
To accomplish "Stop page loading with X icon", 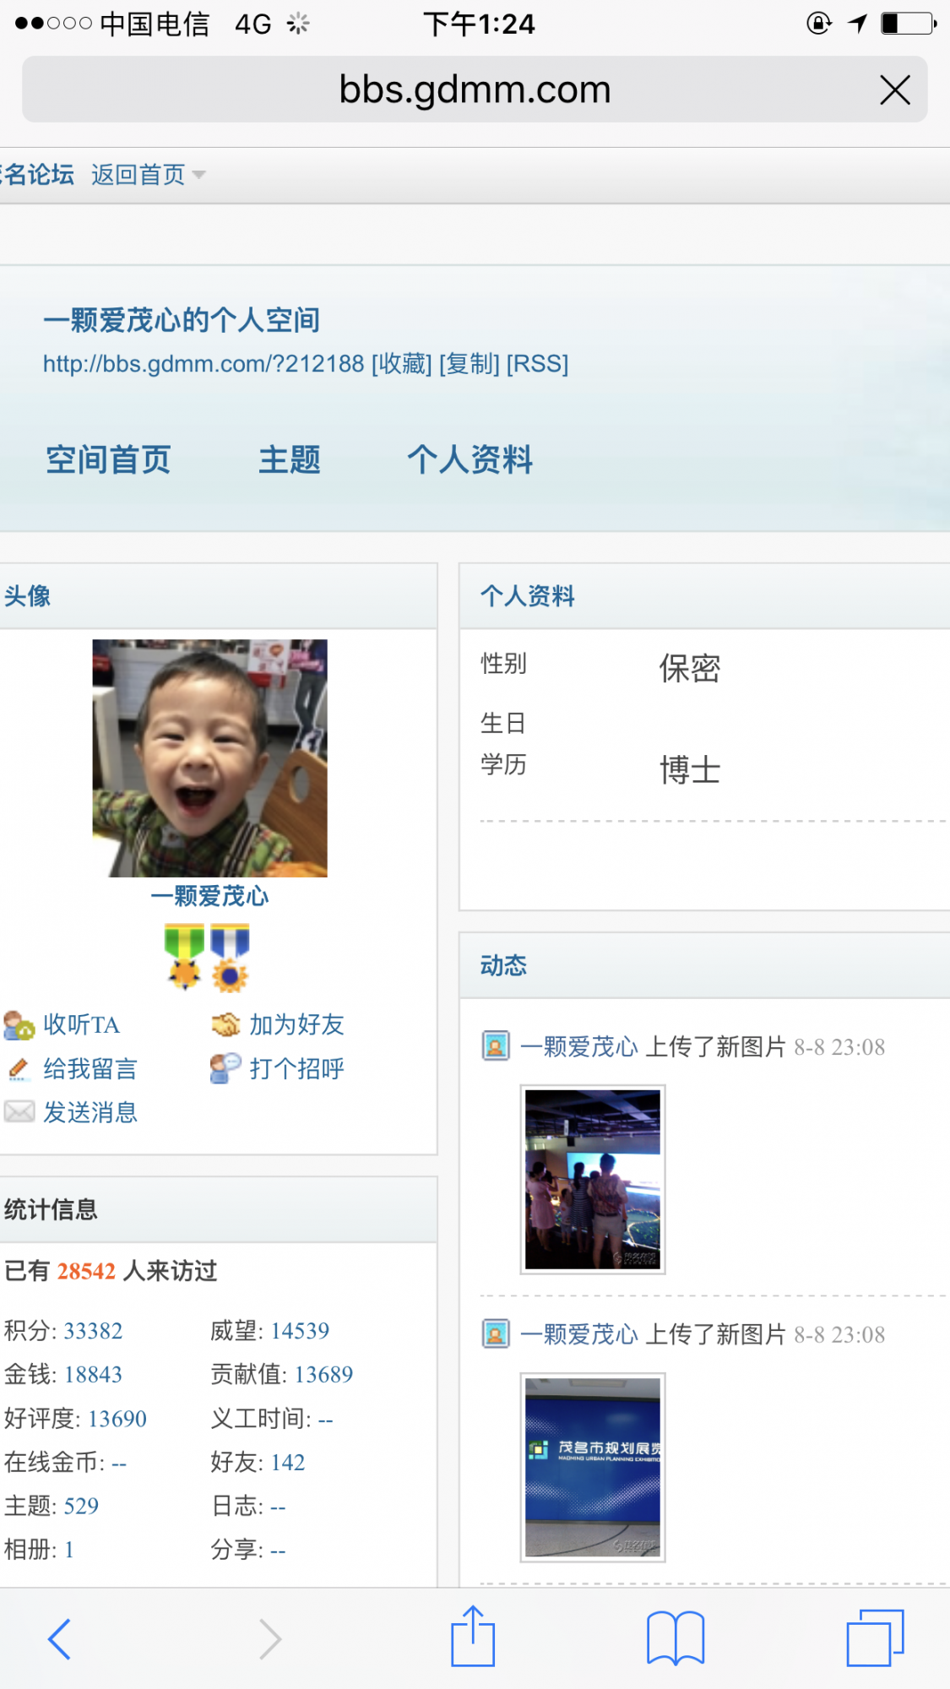I will (894, 90).
